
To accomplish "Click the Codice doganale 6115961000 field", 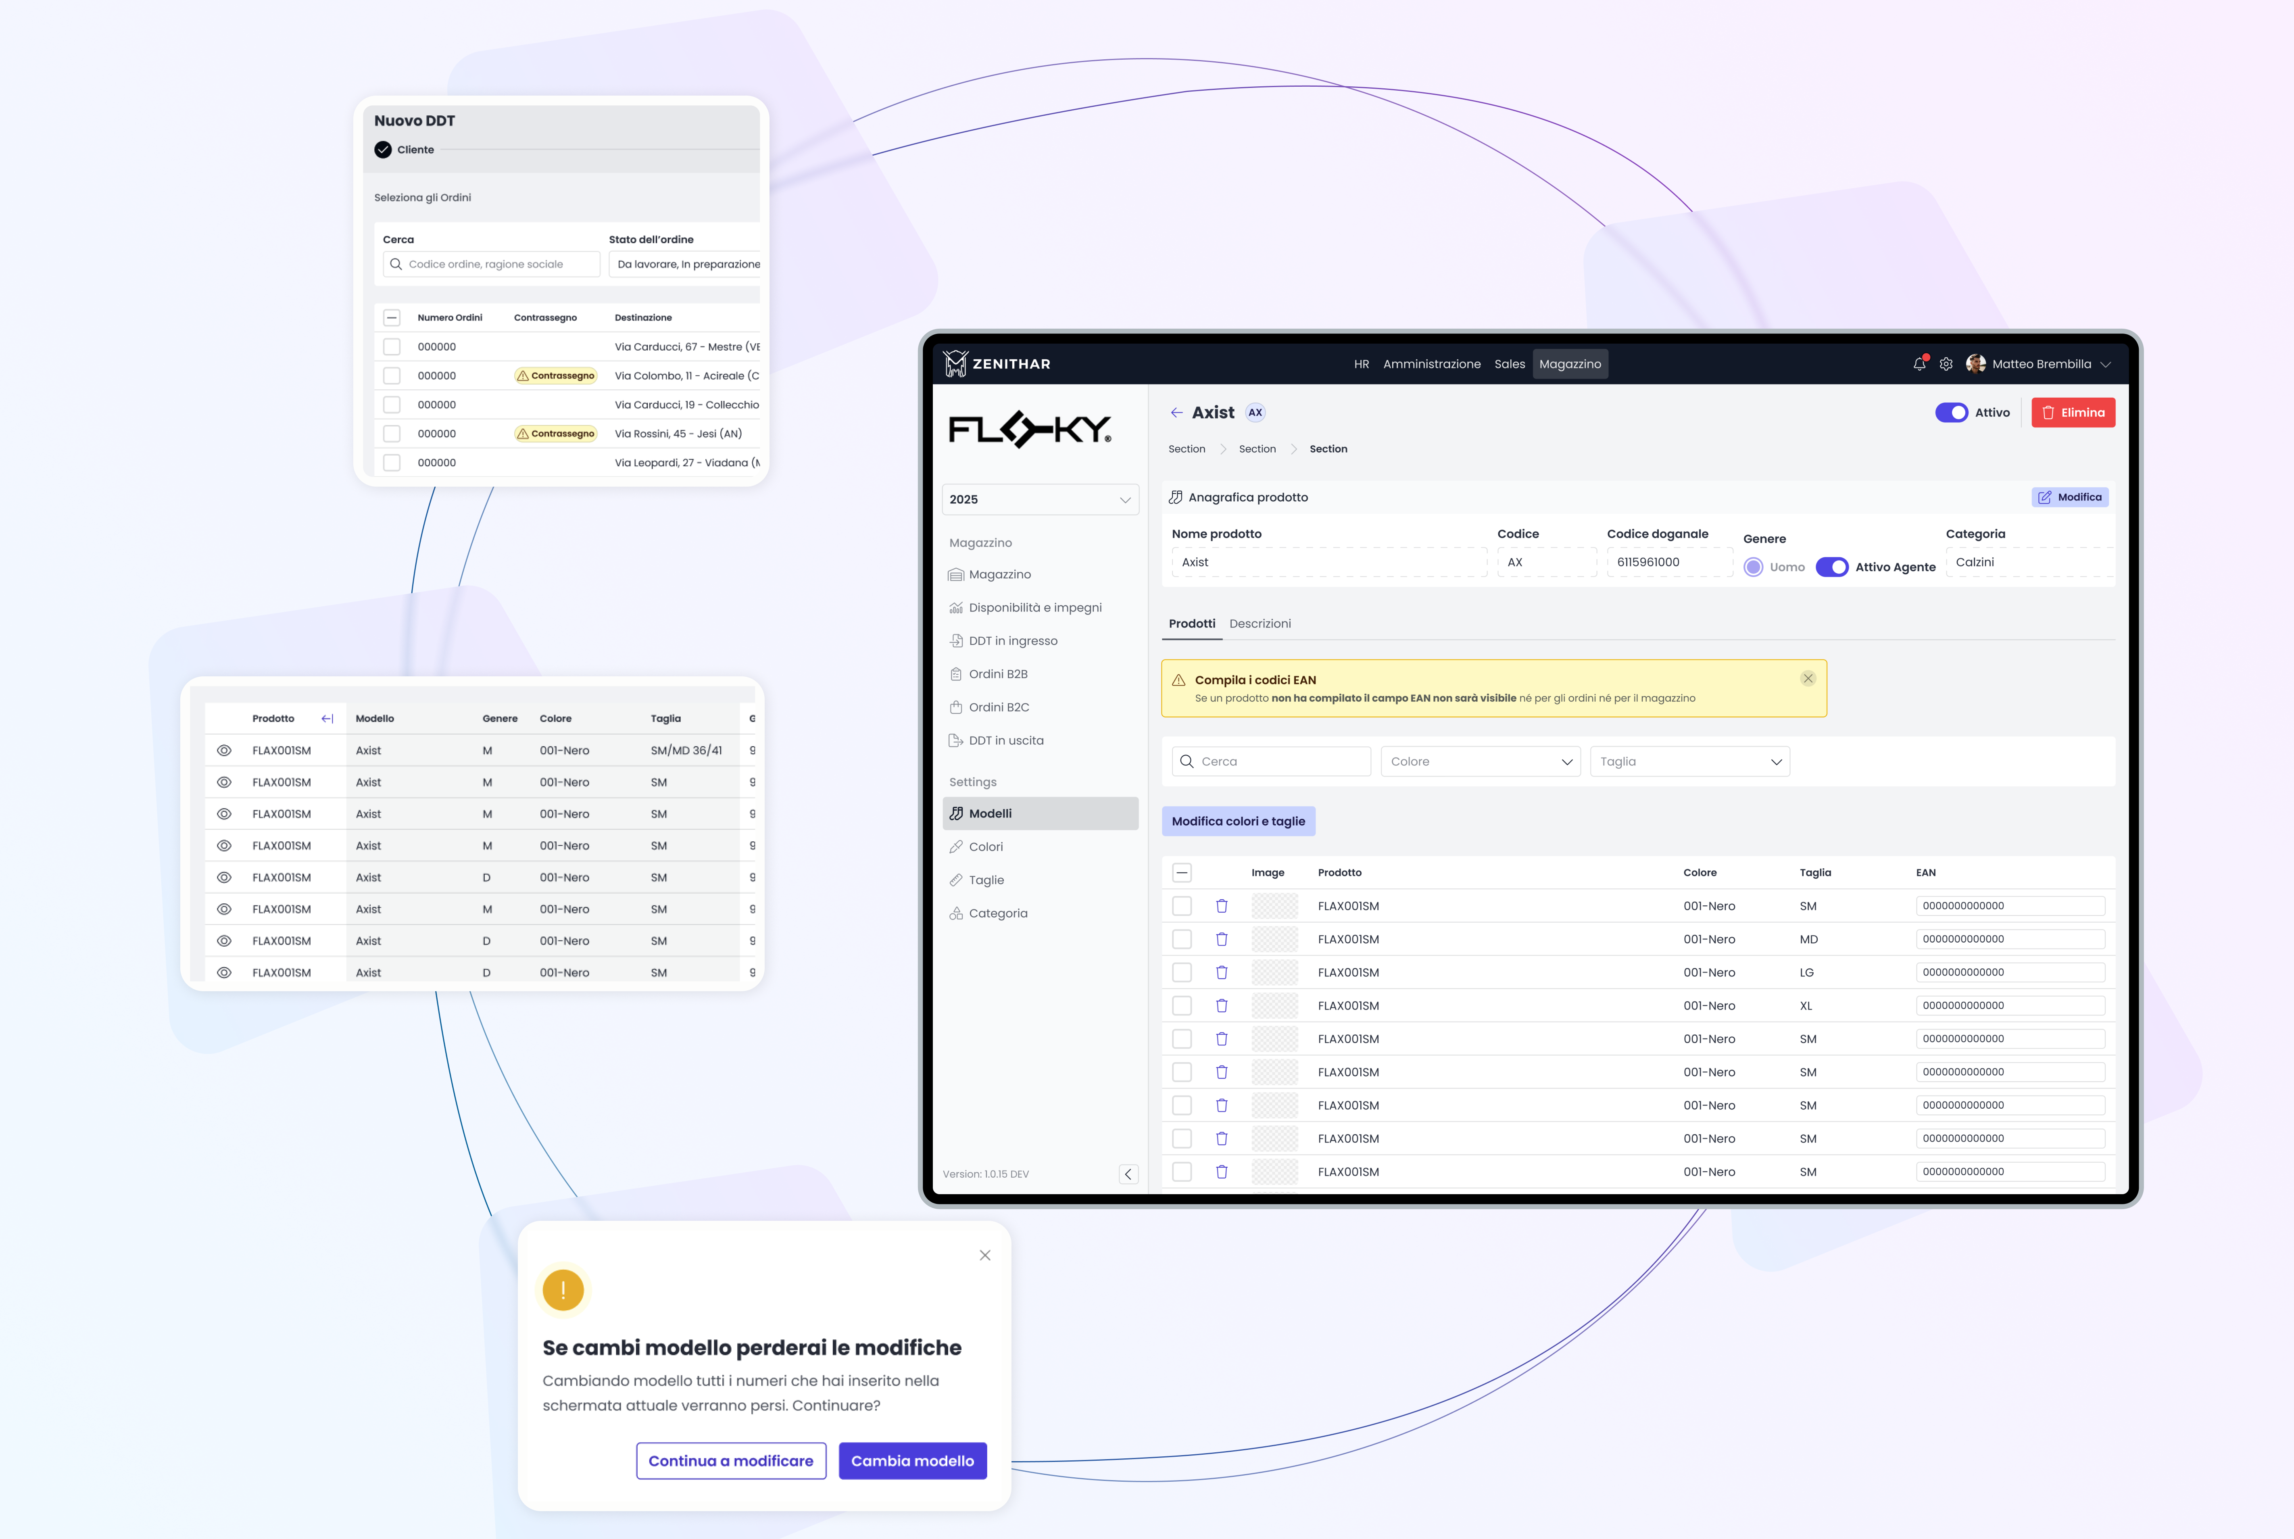I will (1669, 562).
